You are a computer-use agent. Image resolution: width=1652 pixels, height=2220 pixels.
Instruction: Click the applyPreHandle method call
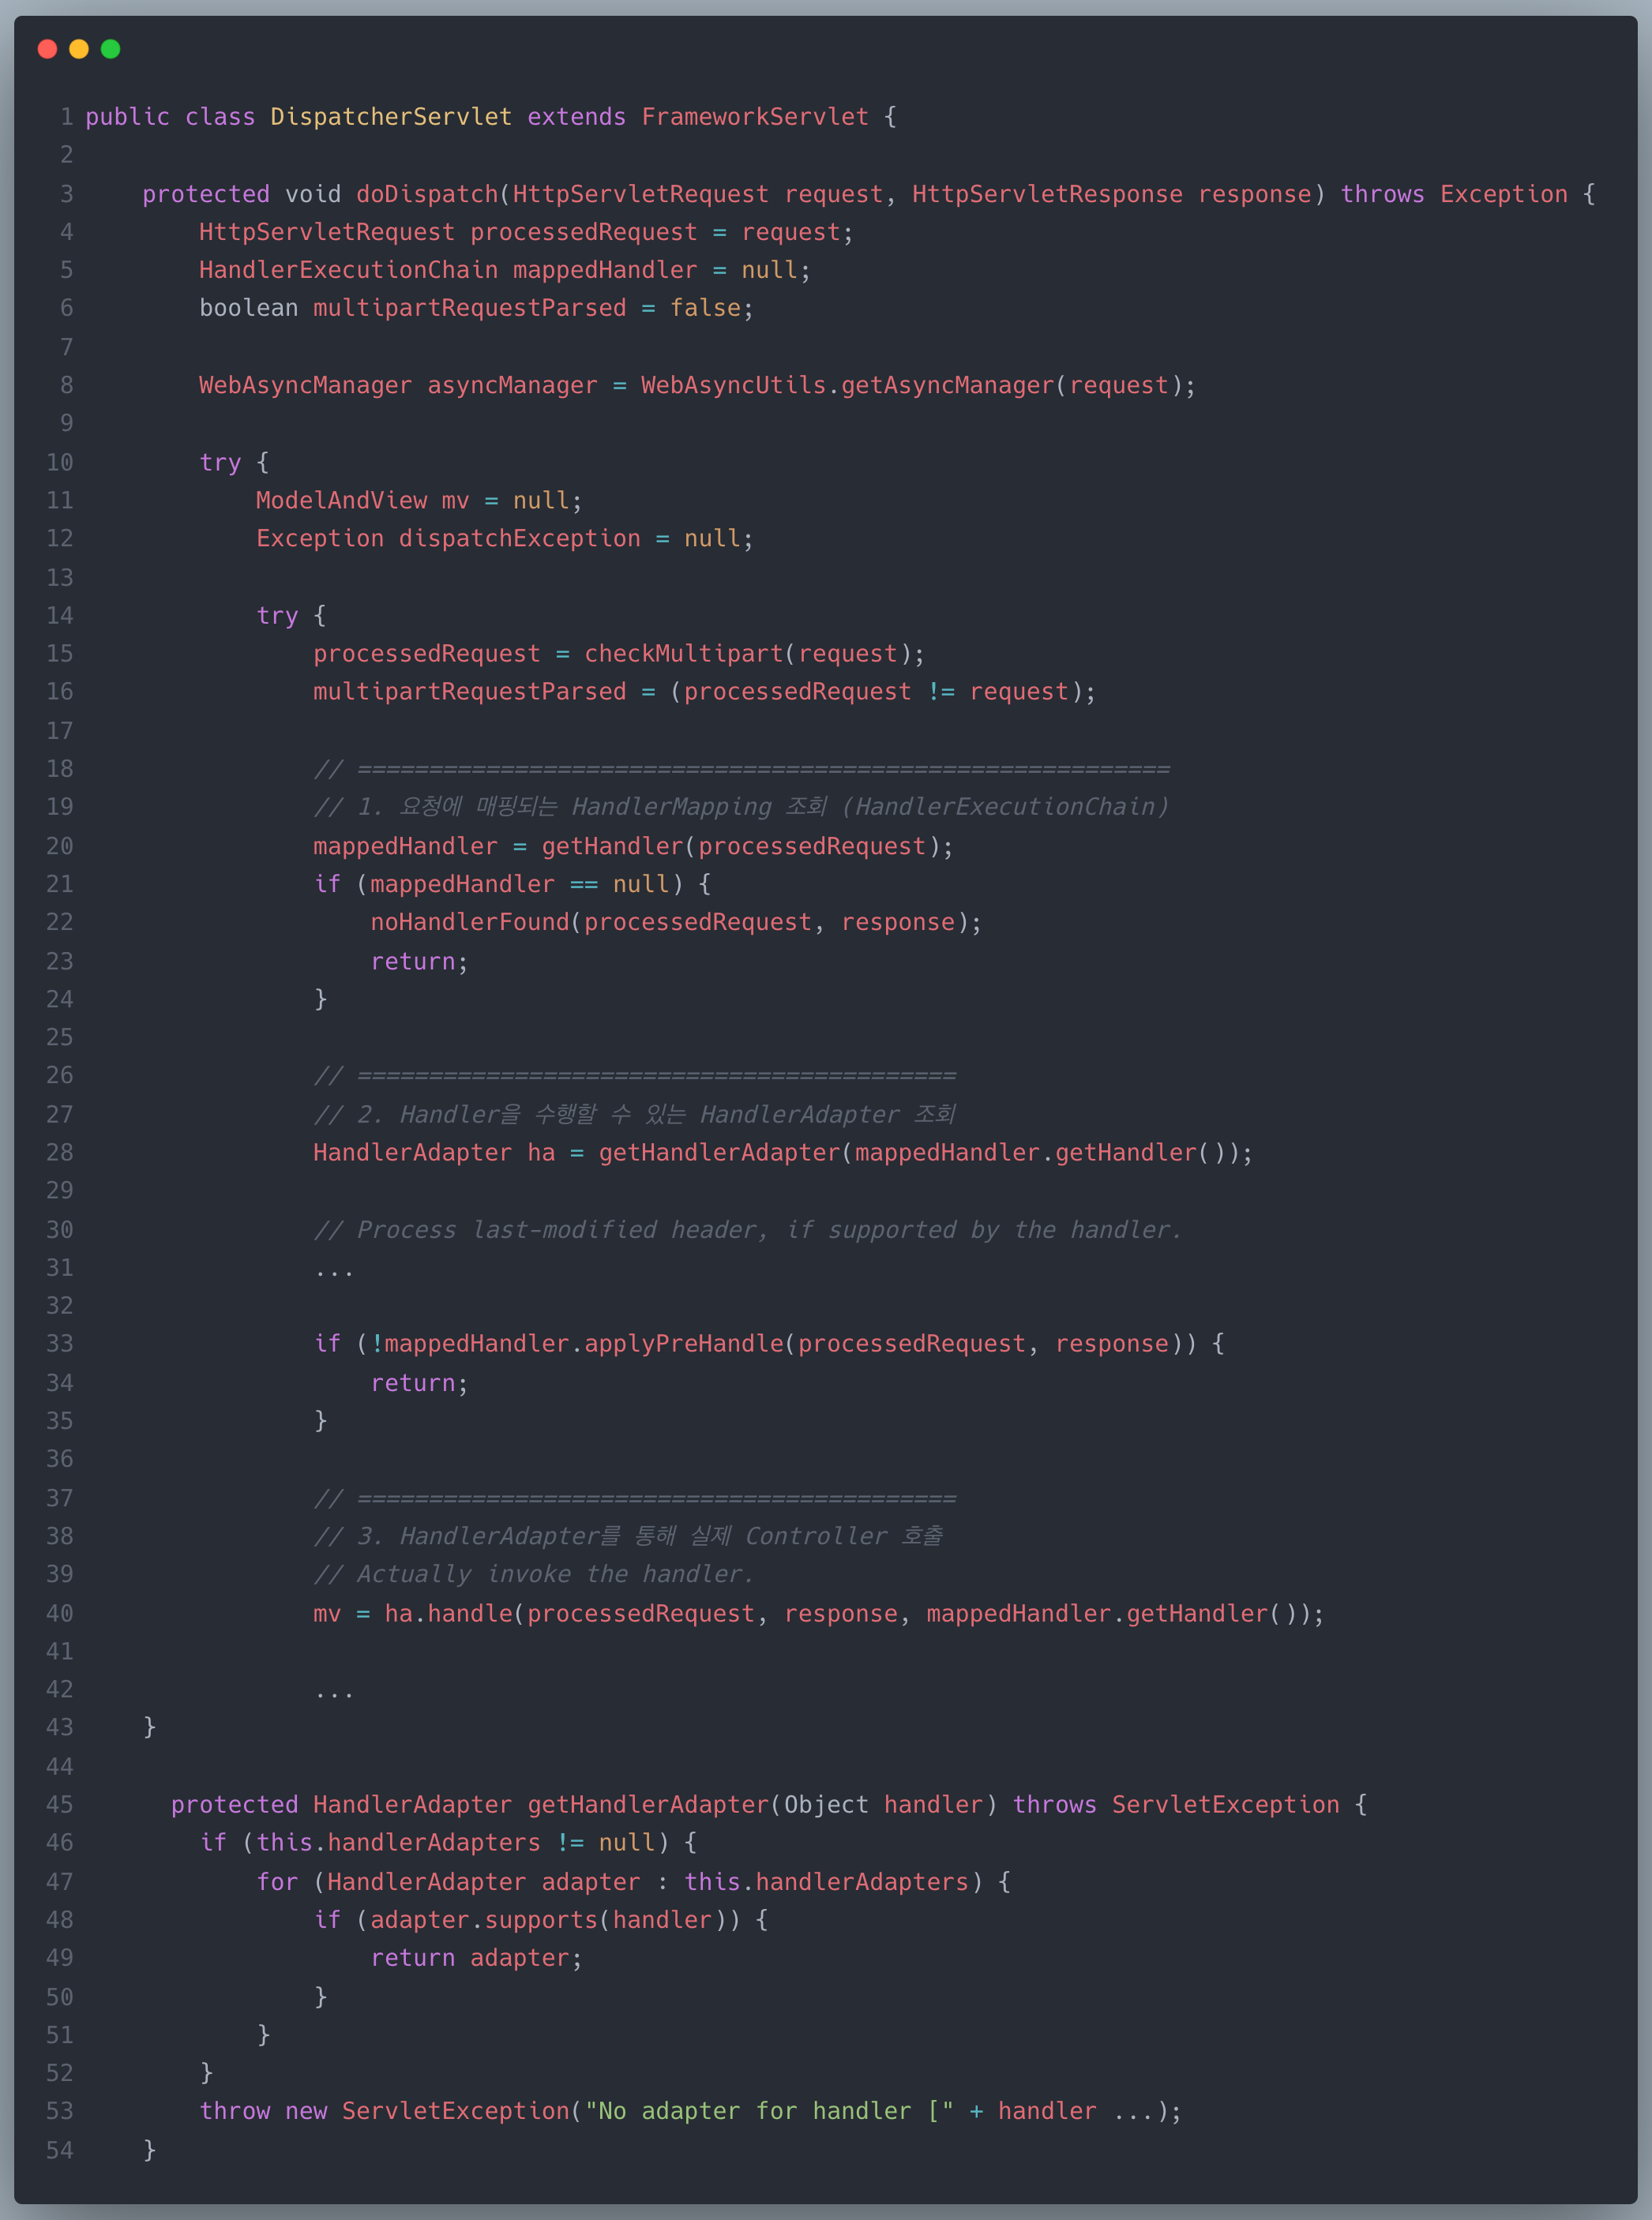[x=683, y=1344]
